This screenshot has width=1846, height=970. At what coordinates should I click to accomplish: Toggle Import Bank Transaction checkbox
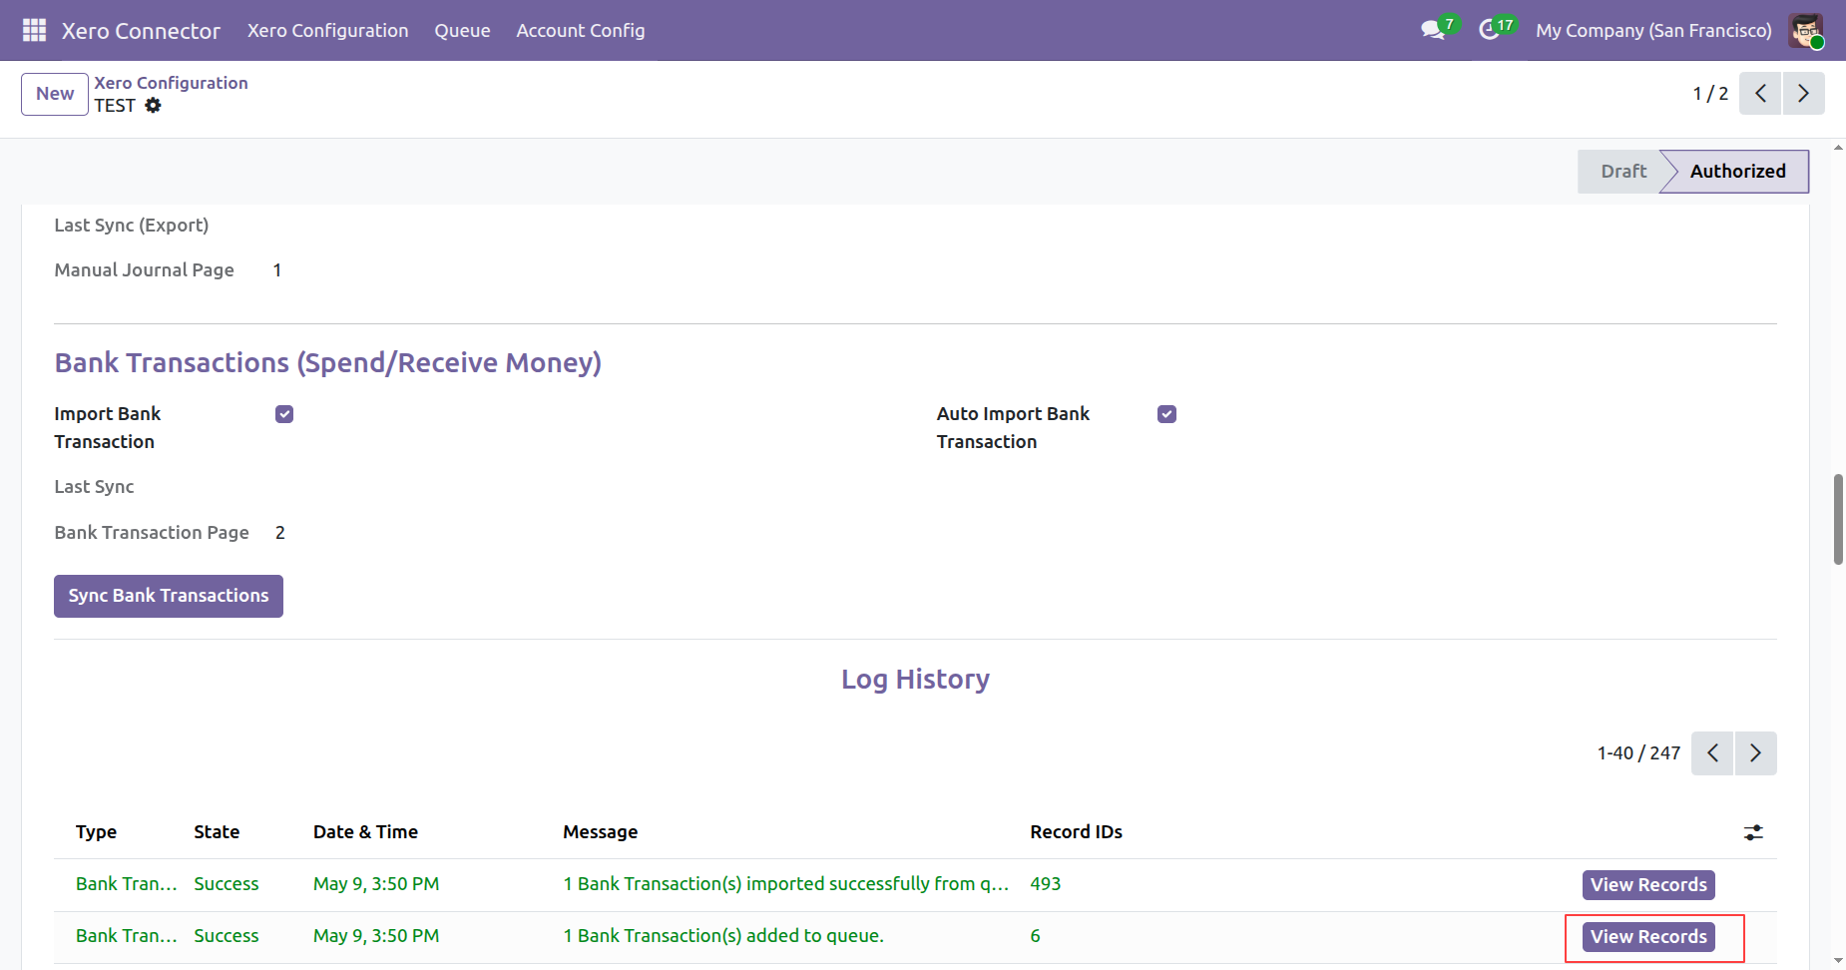[284, 414]
